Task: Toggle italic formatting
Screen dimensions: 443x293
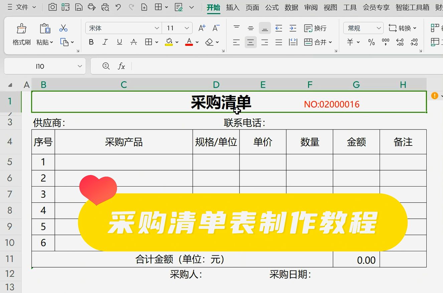Action: click(105, 42)
